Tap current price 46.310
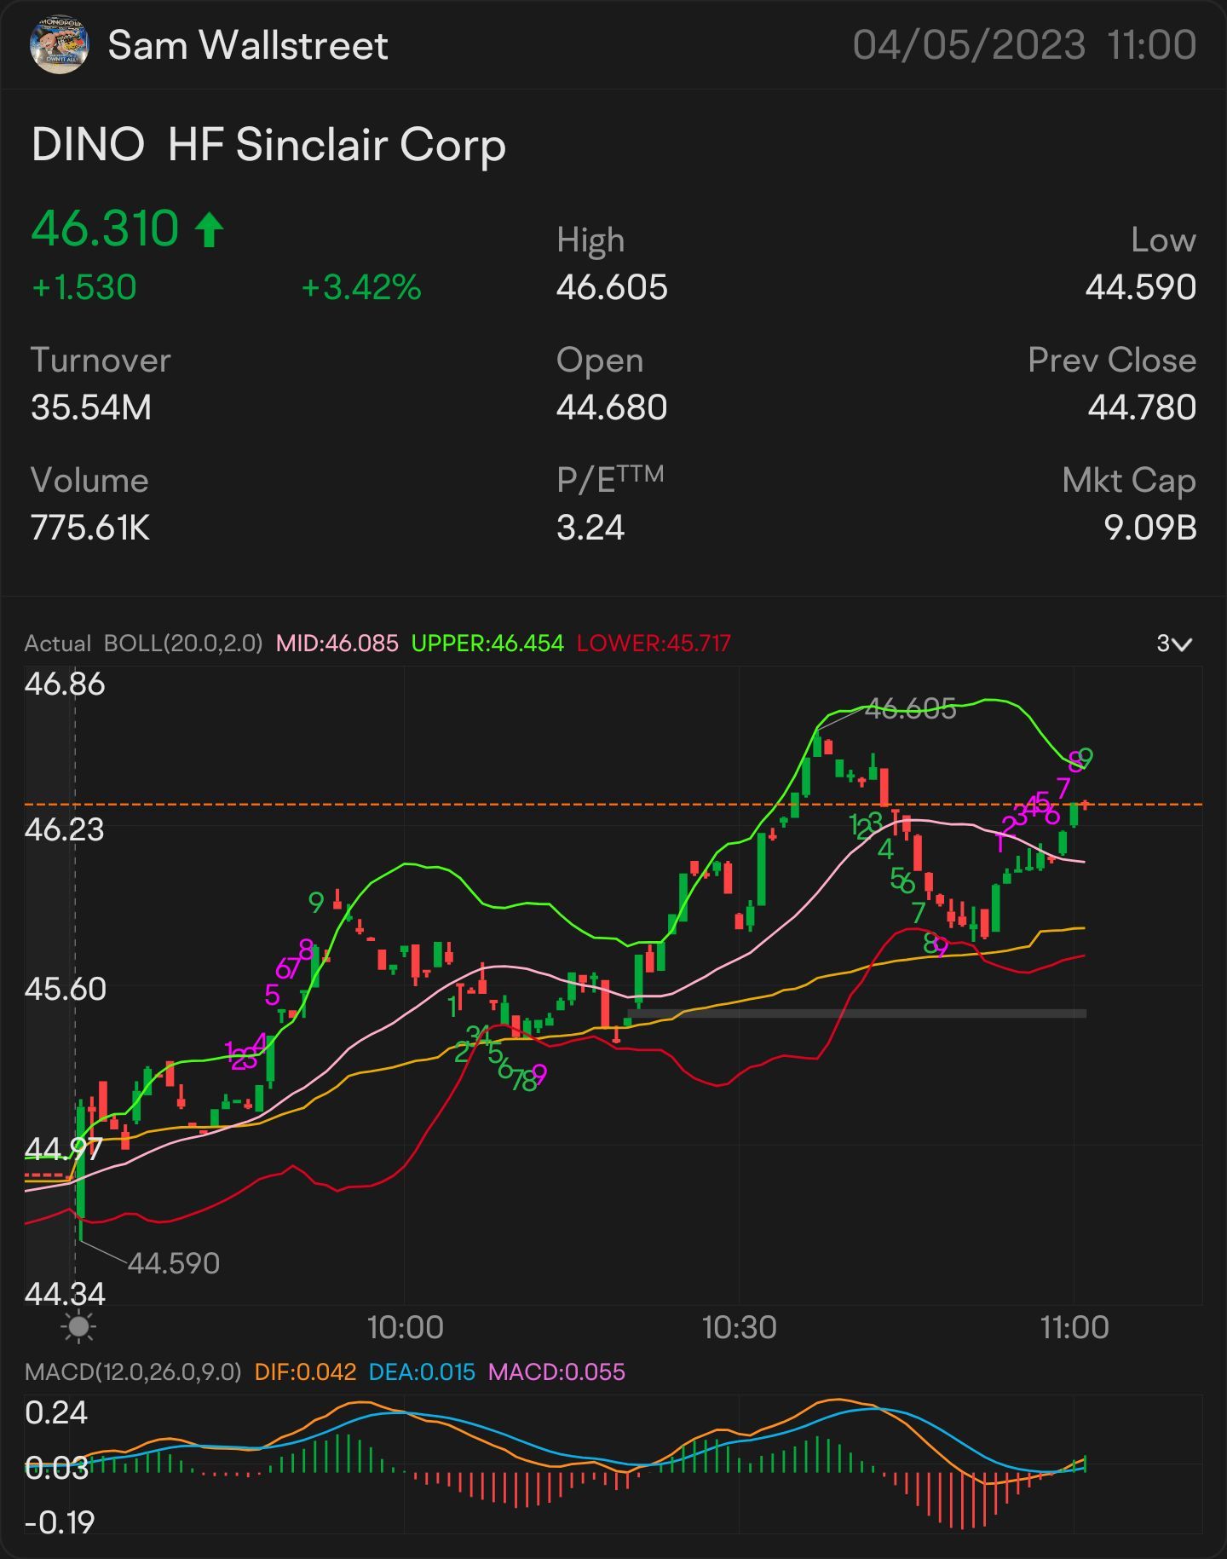This screenshot has height=1559, width=1227. click(x=105, y=229)
